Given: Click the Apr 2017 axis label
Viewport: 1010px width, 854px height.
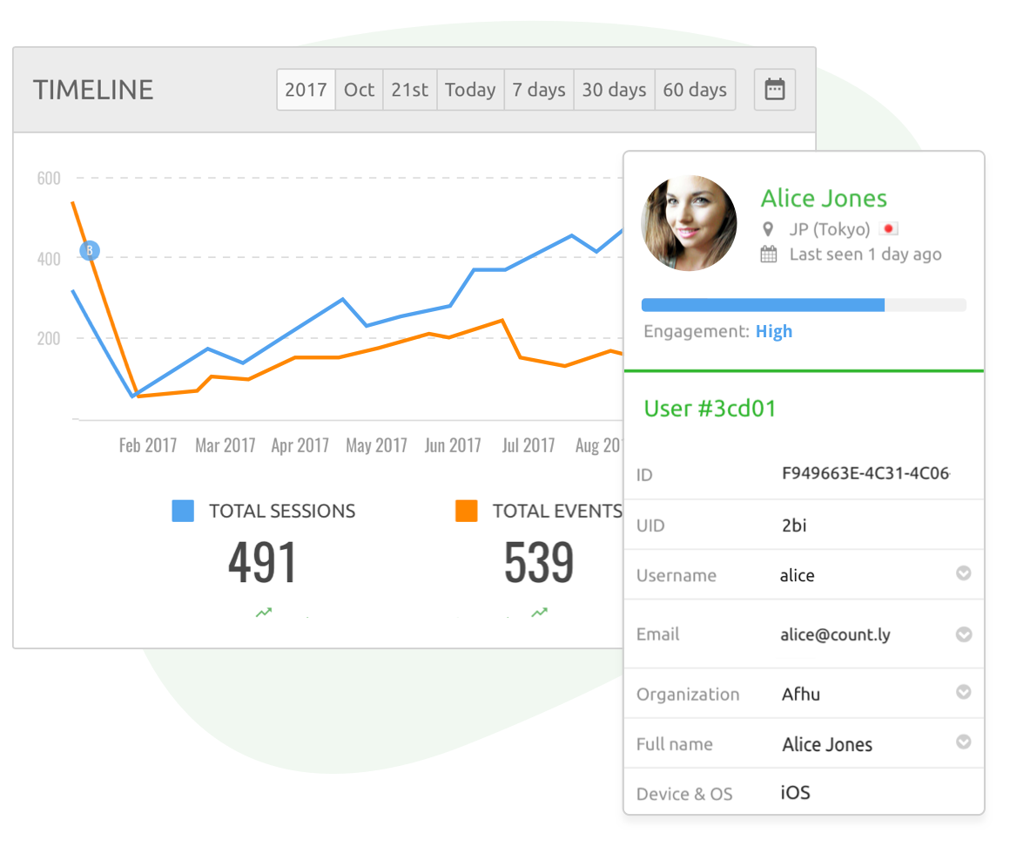Looking at the screenshot, I should pyautogui.click(x=300, y=445).
